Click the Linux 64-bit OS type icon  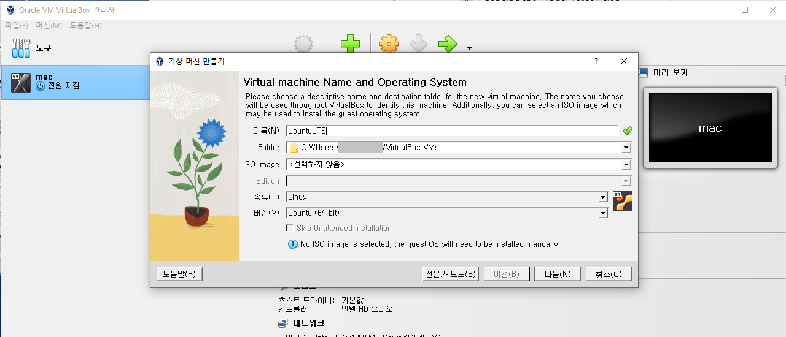[x=623, y=201]
